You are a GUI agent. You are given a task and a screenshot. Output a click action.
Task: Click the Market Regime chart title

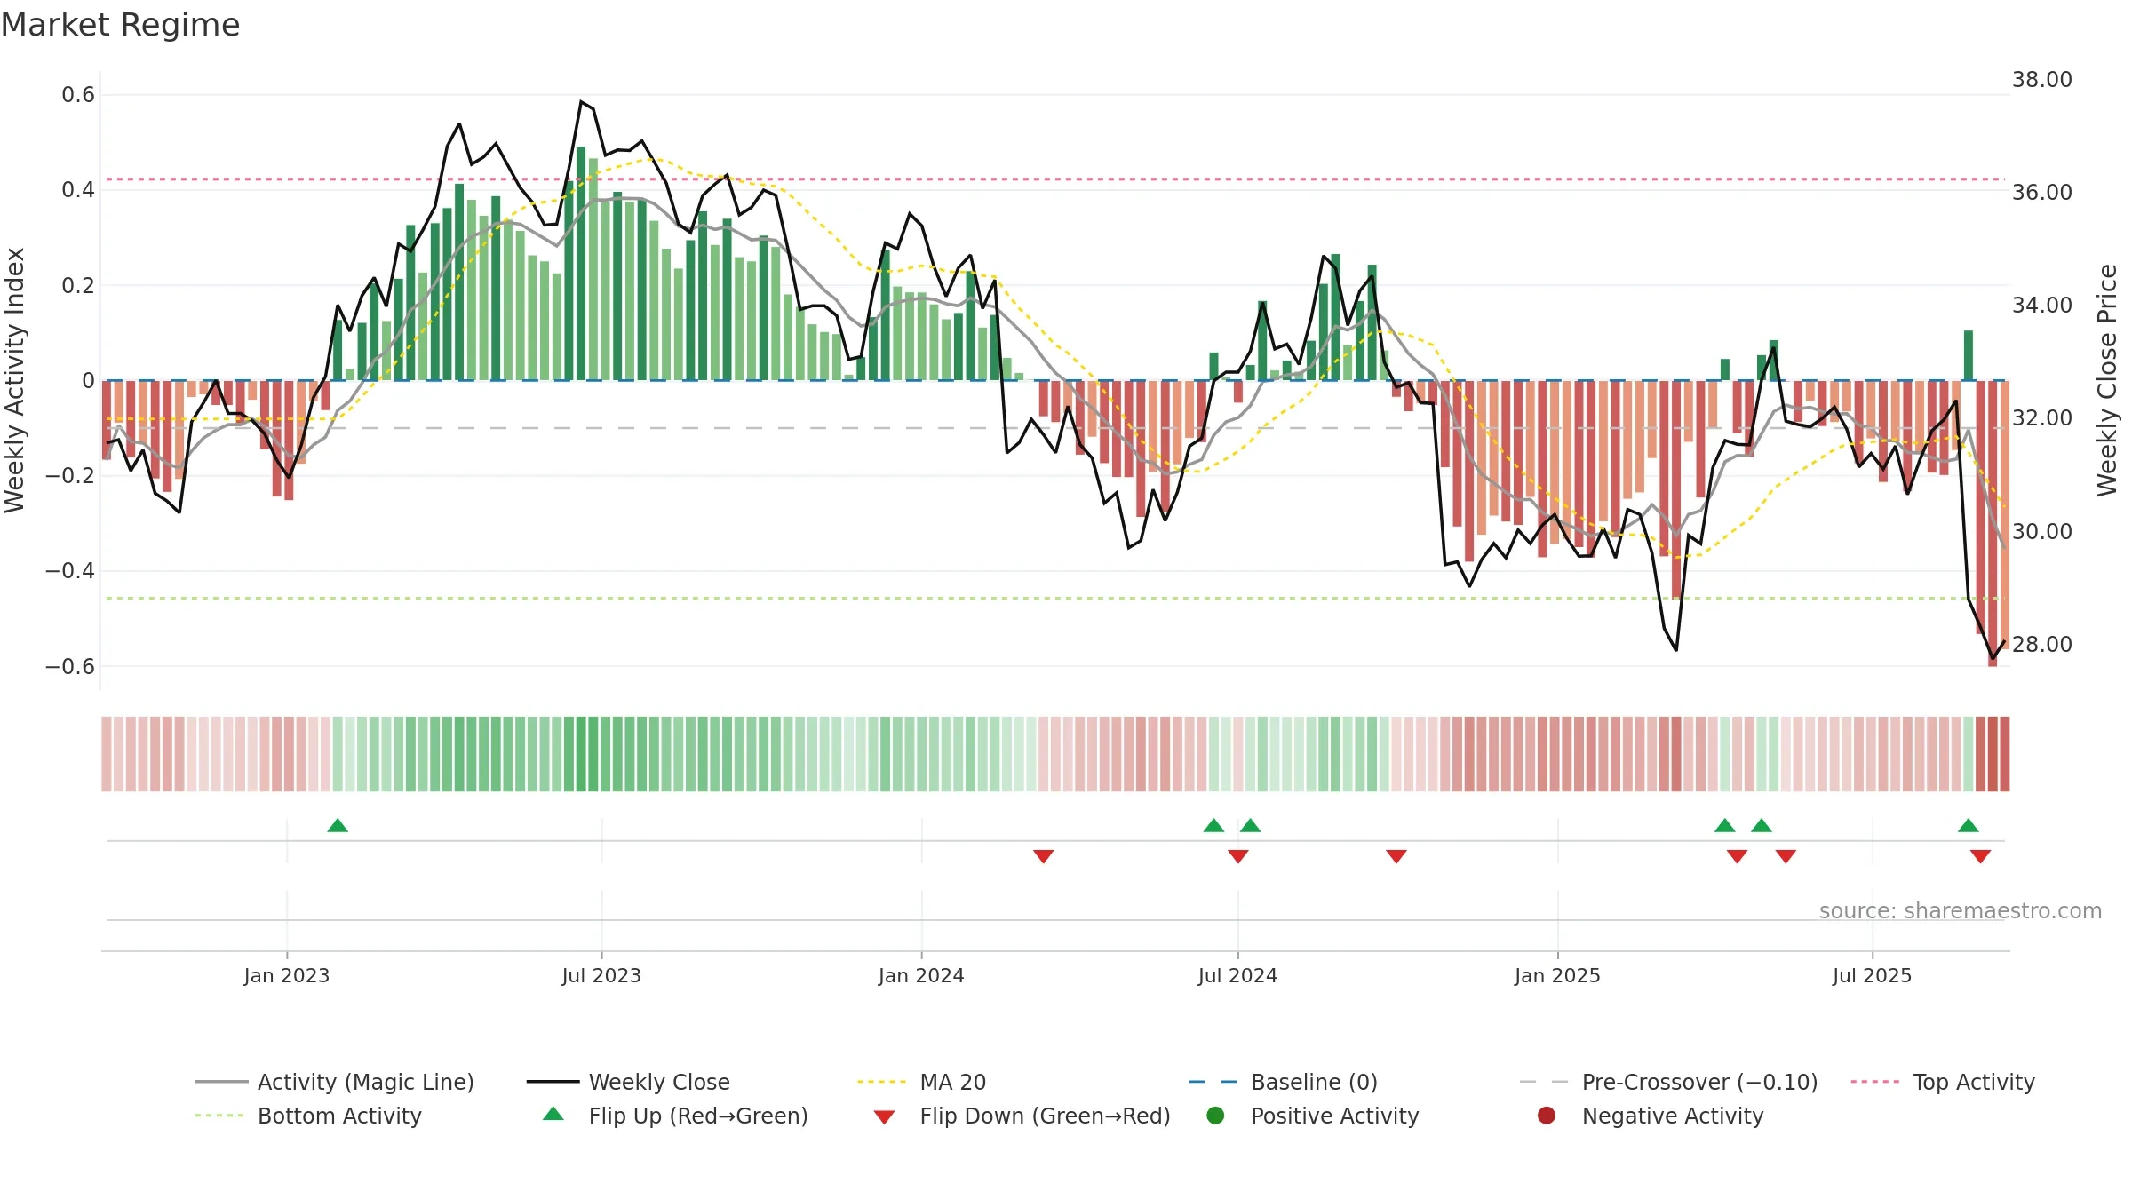click(x=120, y=25)
